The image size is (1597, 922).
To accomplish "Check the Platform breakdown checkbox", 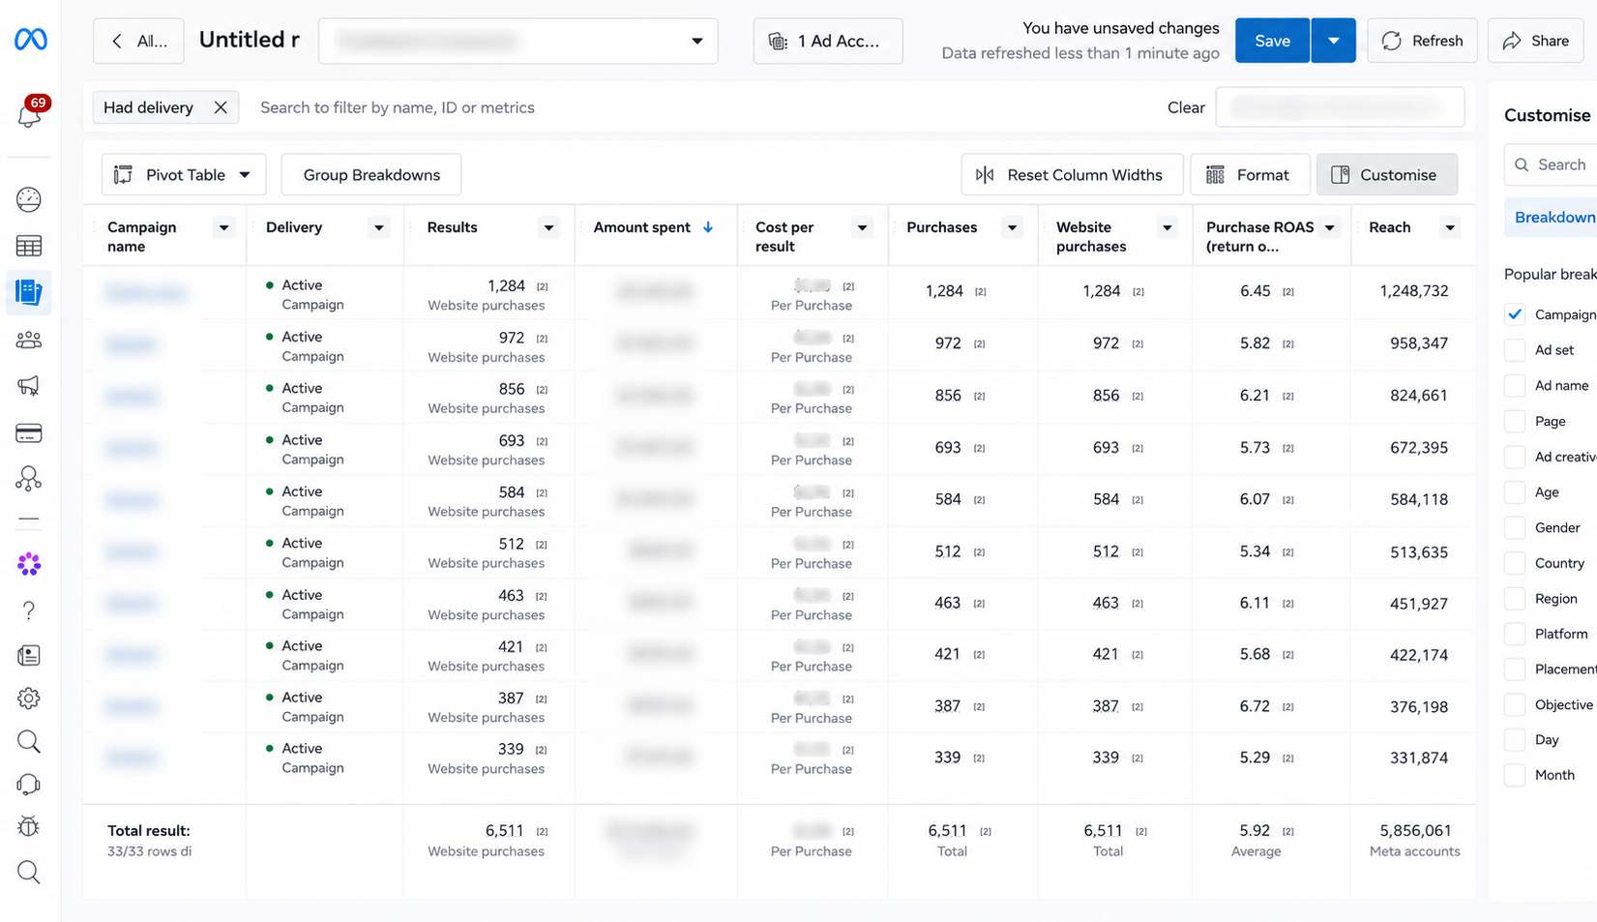I will 1515,634.
